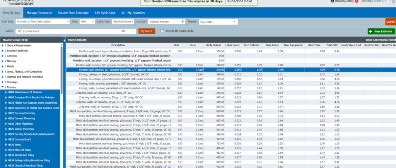Click the search field containing 1/2" gypsum board

[x=67, y=31]
